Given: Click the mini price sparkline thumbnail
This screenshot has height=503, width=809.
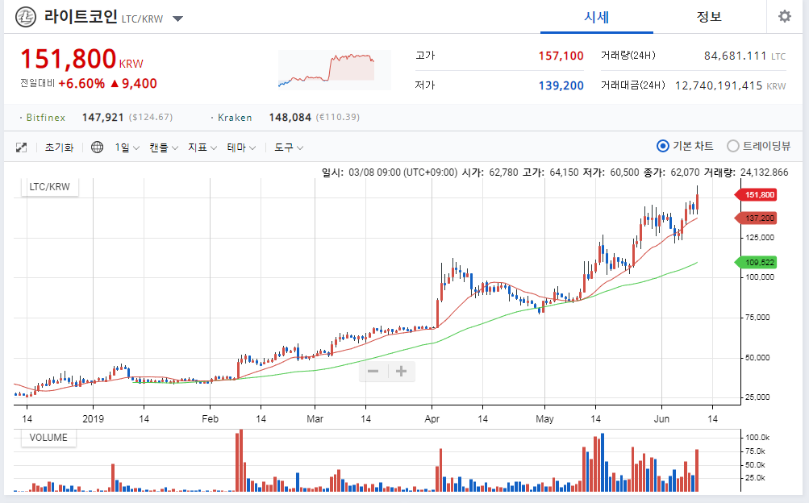Looking at the screenshot, I should 335,69.
